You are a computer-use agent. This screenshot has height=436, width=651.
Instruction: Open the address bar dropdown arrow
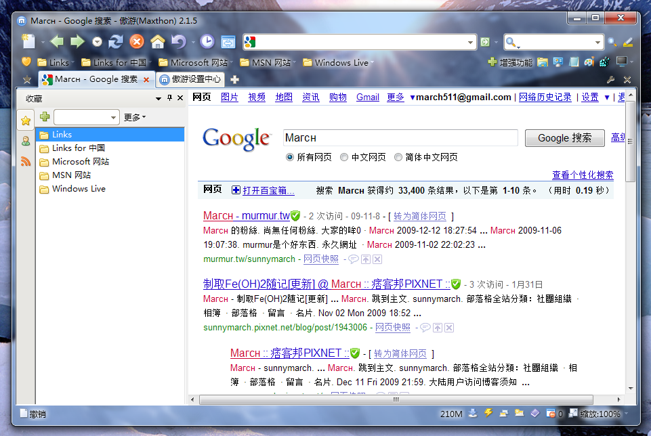point(470,43)
